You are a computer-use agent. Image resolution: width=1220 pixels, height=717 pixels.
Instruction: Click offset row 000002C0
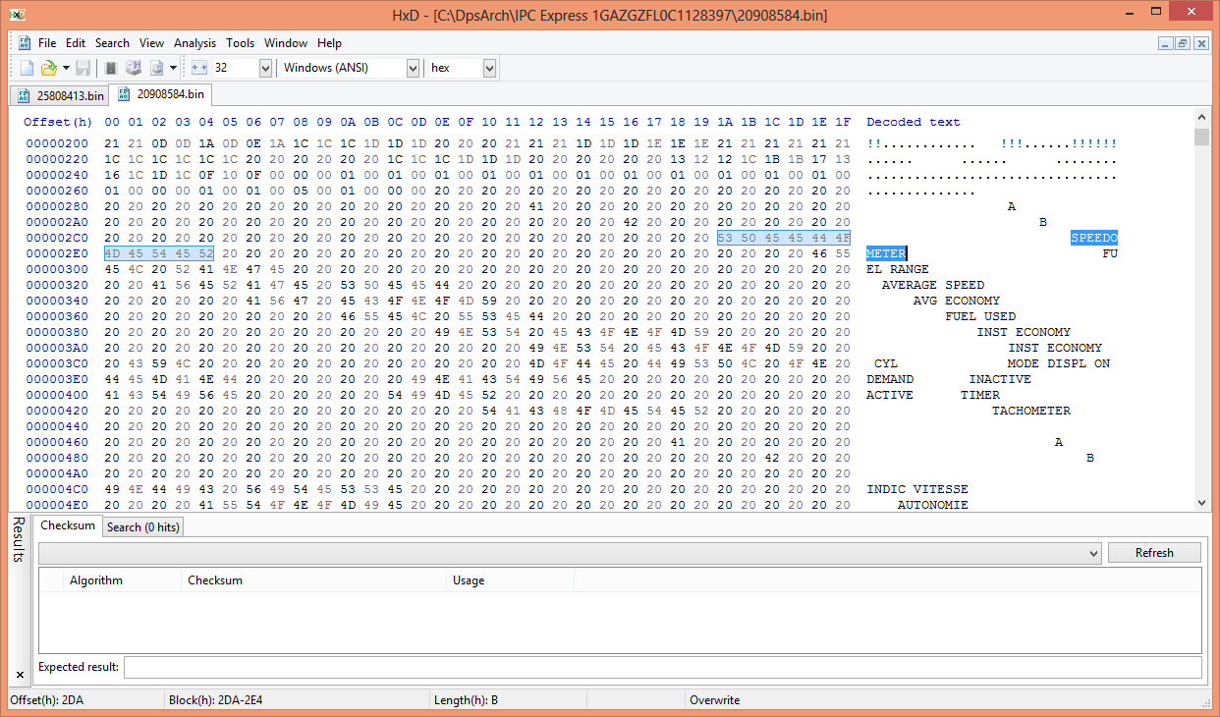click(58, 238)
